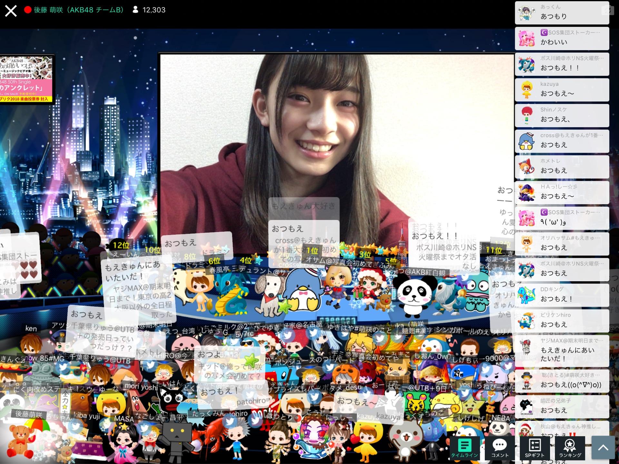Close the live stream with the X
The height and width of the screenshot is (464, 619).
tap(11, 10)
